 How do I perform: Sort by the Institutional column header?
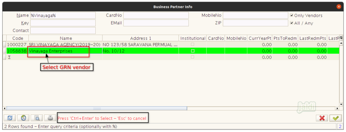[193, 38]
